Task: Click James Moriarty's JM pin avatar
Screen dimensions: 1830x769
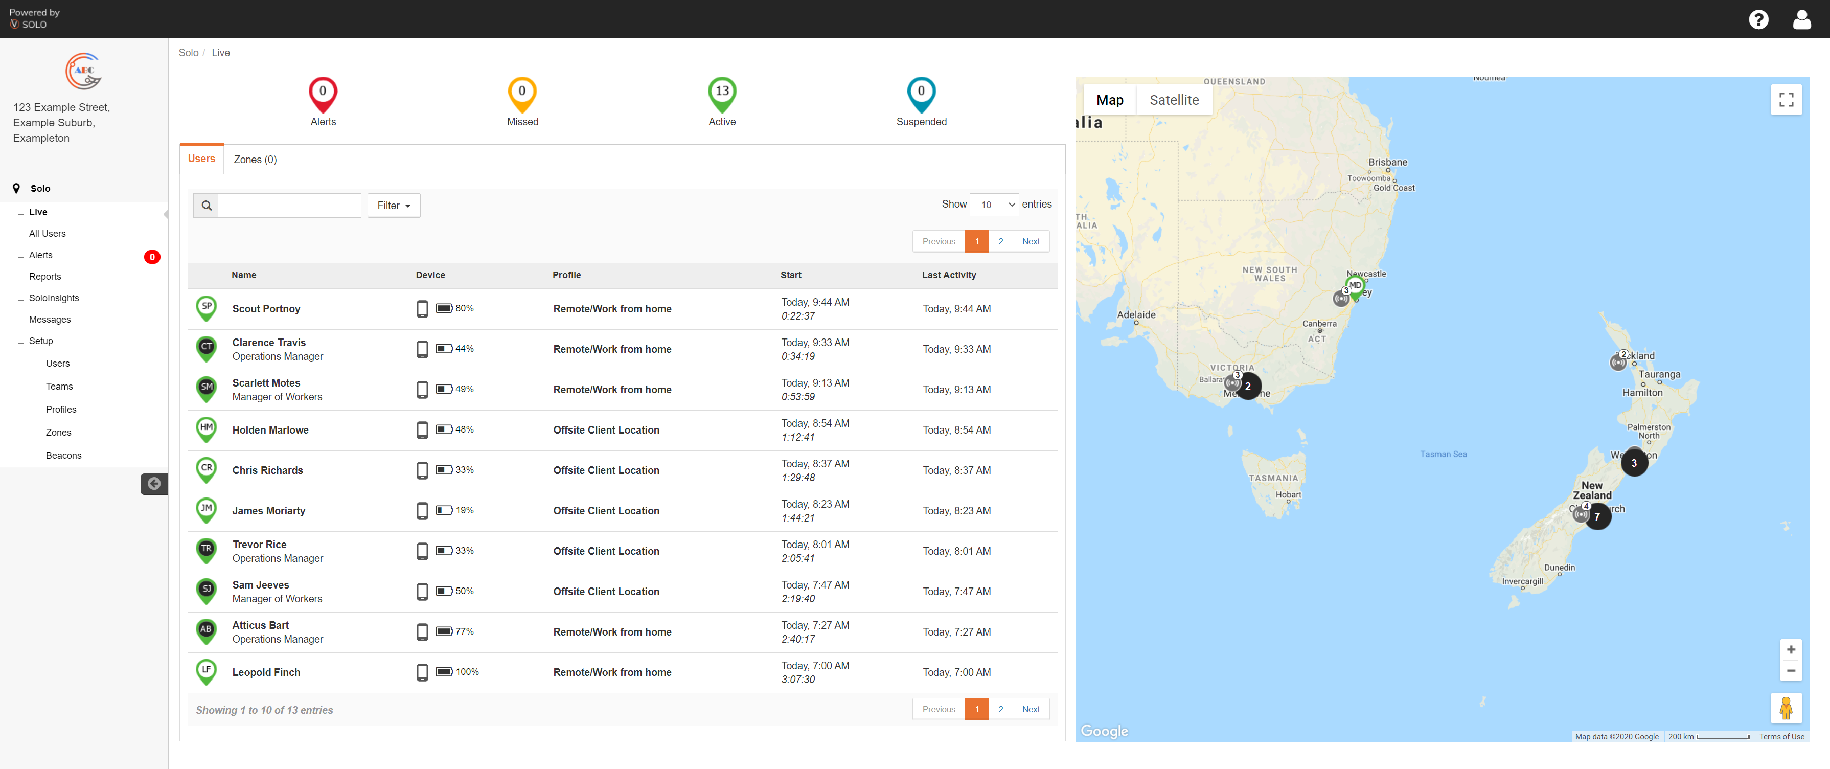Action: 206,510
